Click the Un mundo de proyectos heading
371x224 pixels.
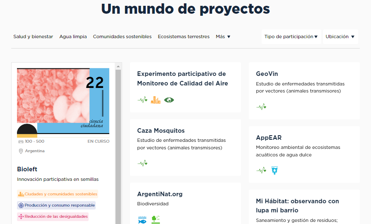185,9
